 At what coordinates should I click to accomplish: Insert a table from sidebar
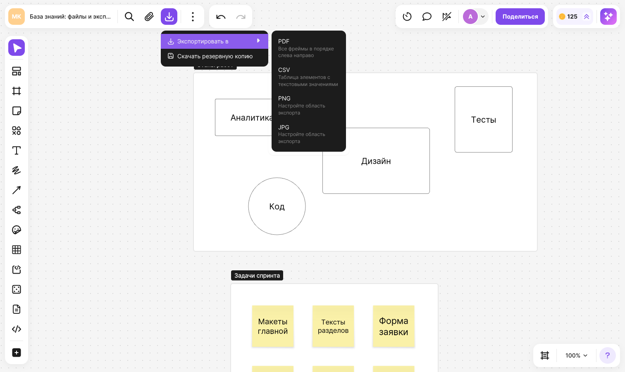click(17, 250)
